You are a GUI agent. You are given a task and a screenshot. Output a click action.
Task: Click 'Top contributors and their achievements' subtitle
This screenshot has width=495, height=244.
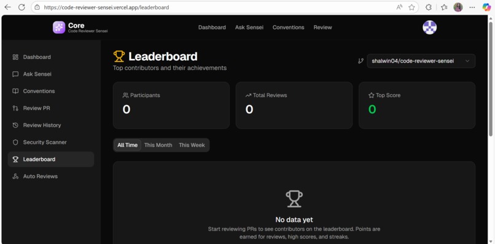[170, 68]
